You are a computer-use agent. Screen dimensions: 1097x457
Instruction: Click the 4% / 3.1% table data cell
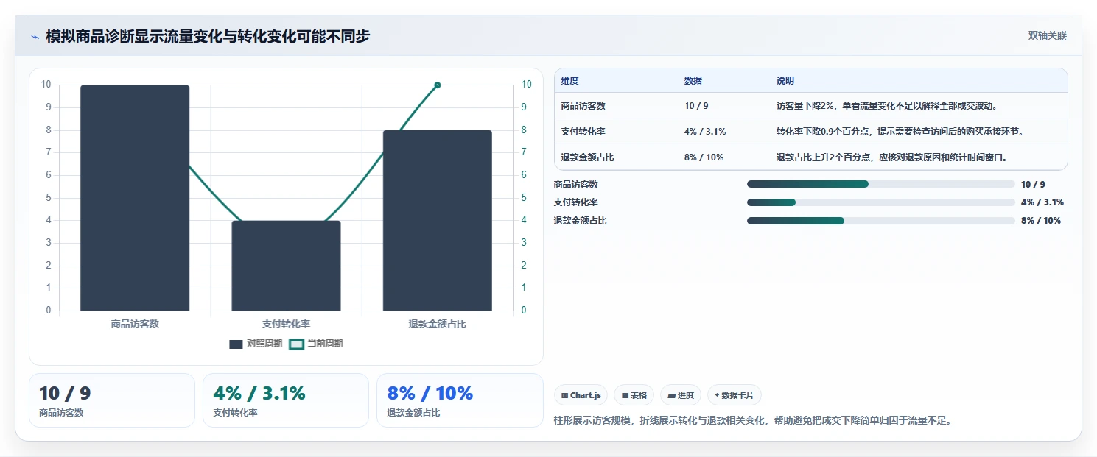pos(705,132)
